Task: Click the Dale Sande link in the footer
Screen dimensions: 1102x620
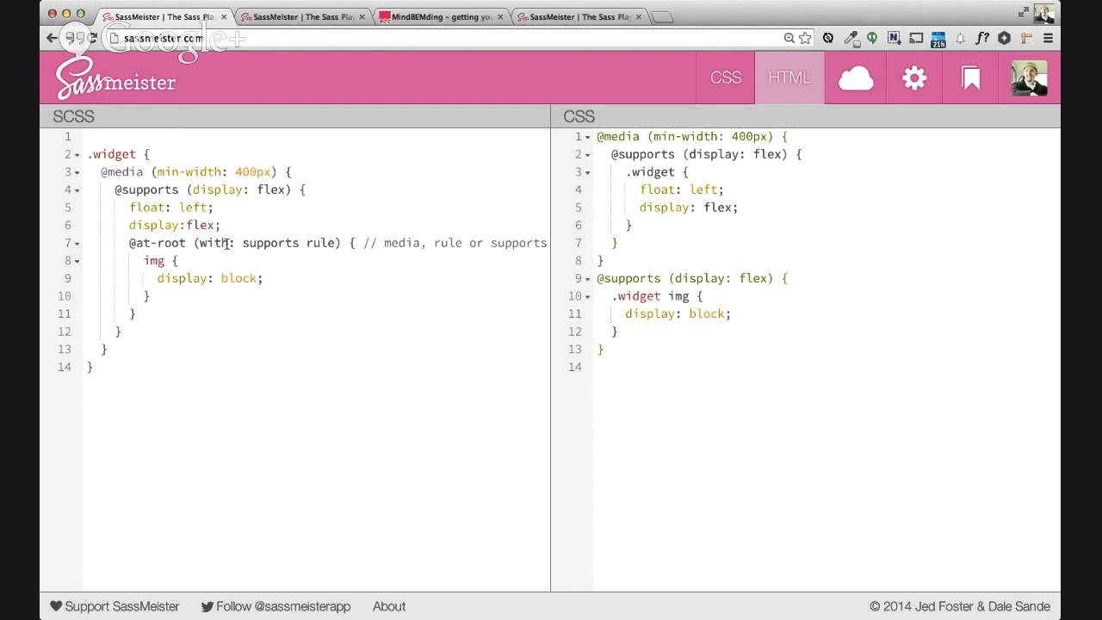Action: (1016, 606)
